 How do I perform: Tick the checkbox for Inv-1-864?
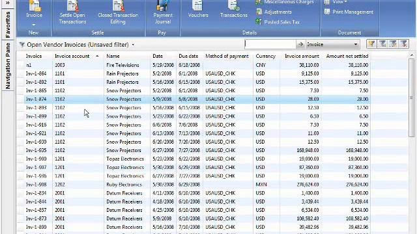click(21, 73)
